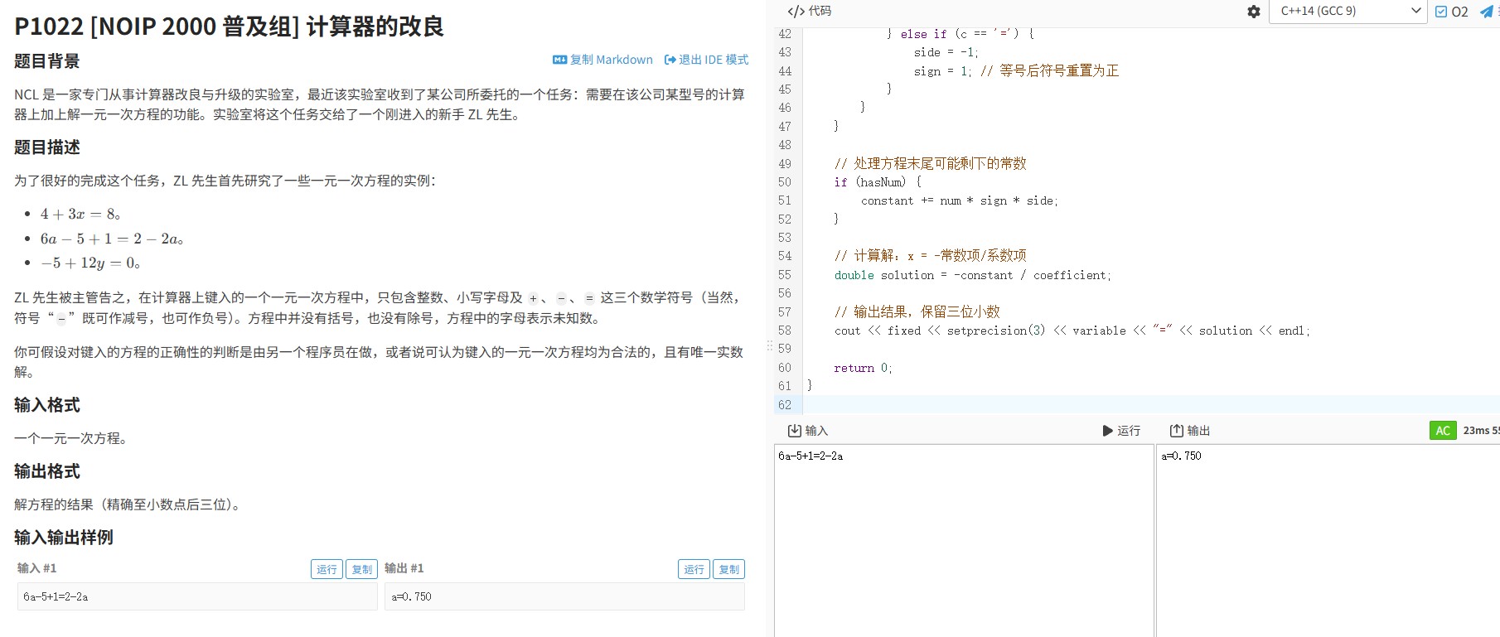Click 'constant += num * sign * side;' line
This screenshot has width=1500, height=637.
pos(960,201)
